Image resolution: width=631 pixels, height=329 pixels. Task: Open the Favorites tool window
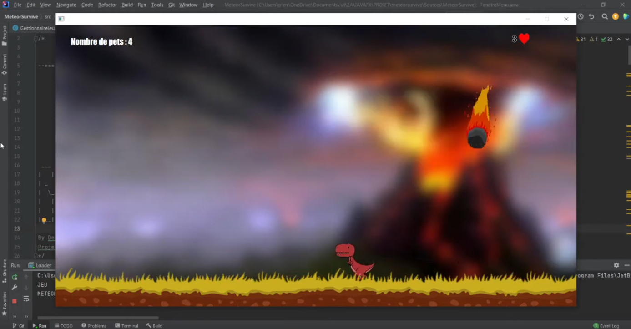[x=5, y=301]
